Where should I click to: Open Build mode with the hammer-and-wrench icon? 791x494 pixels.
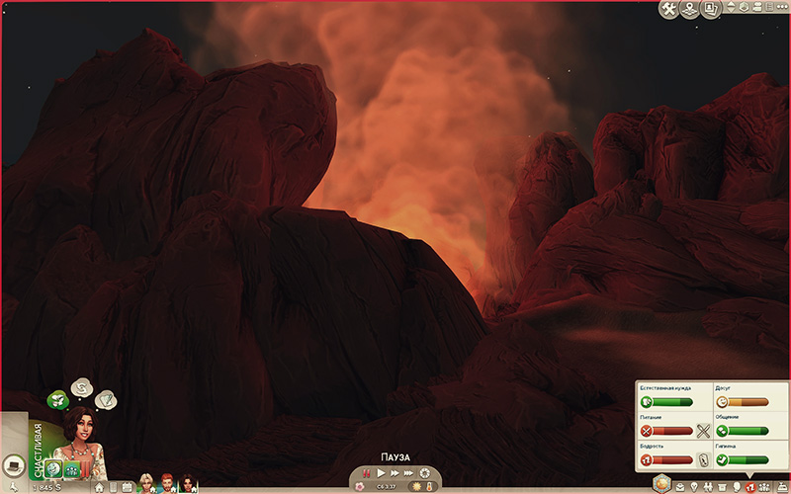point(669,9)
